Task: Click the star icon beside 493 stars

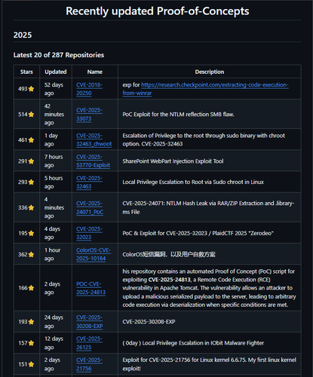Action: pos(31,89)
